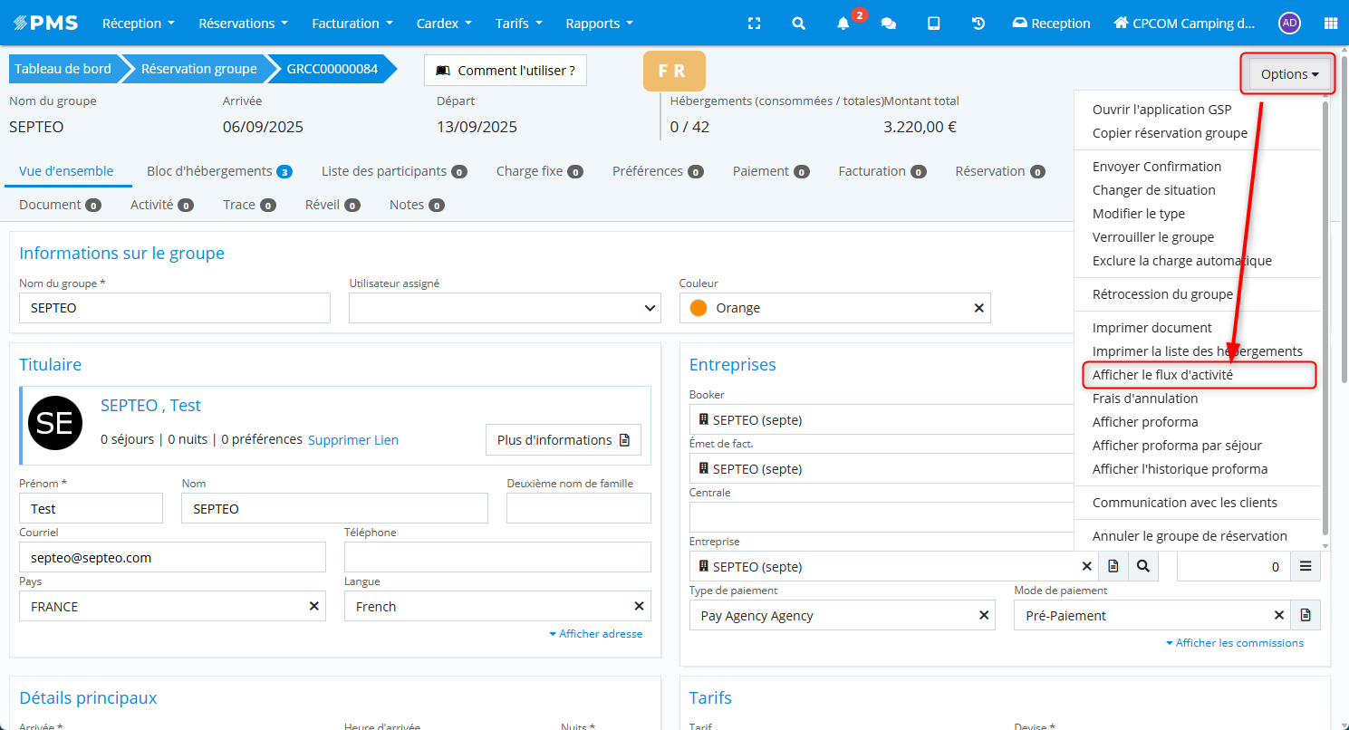1349x730 pixels.
Task: Open search with the magnifier icon in the top bar
Action: 798,24
